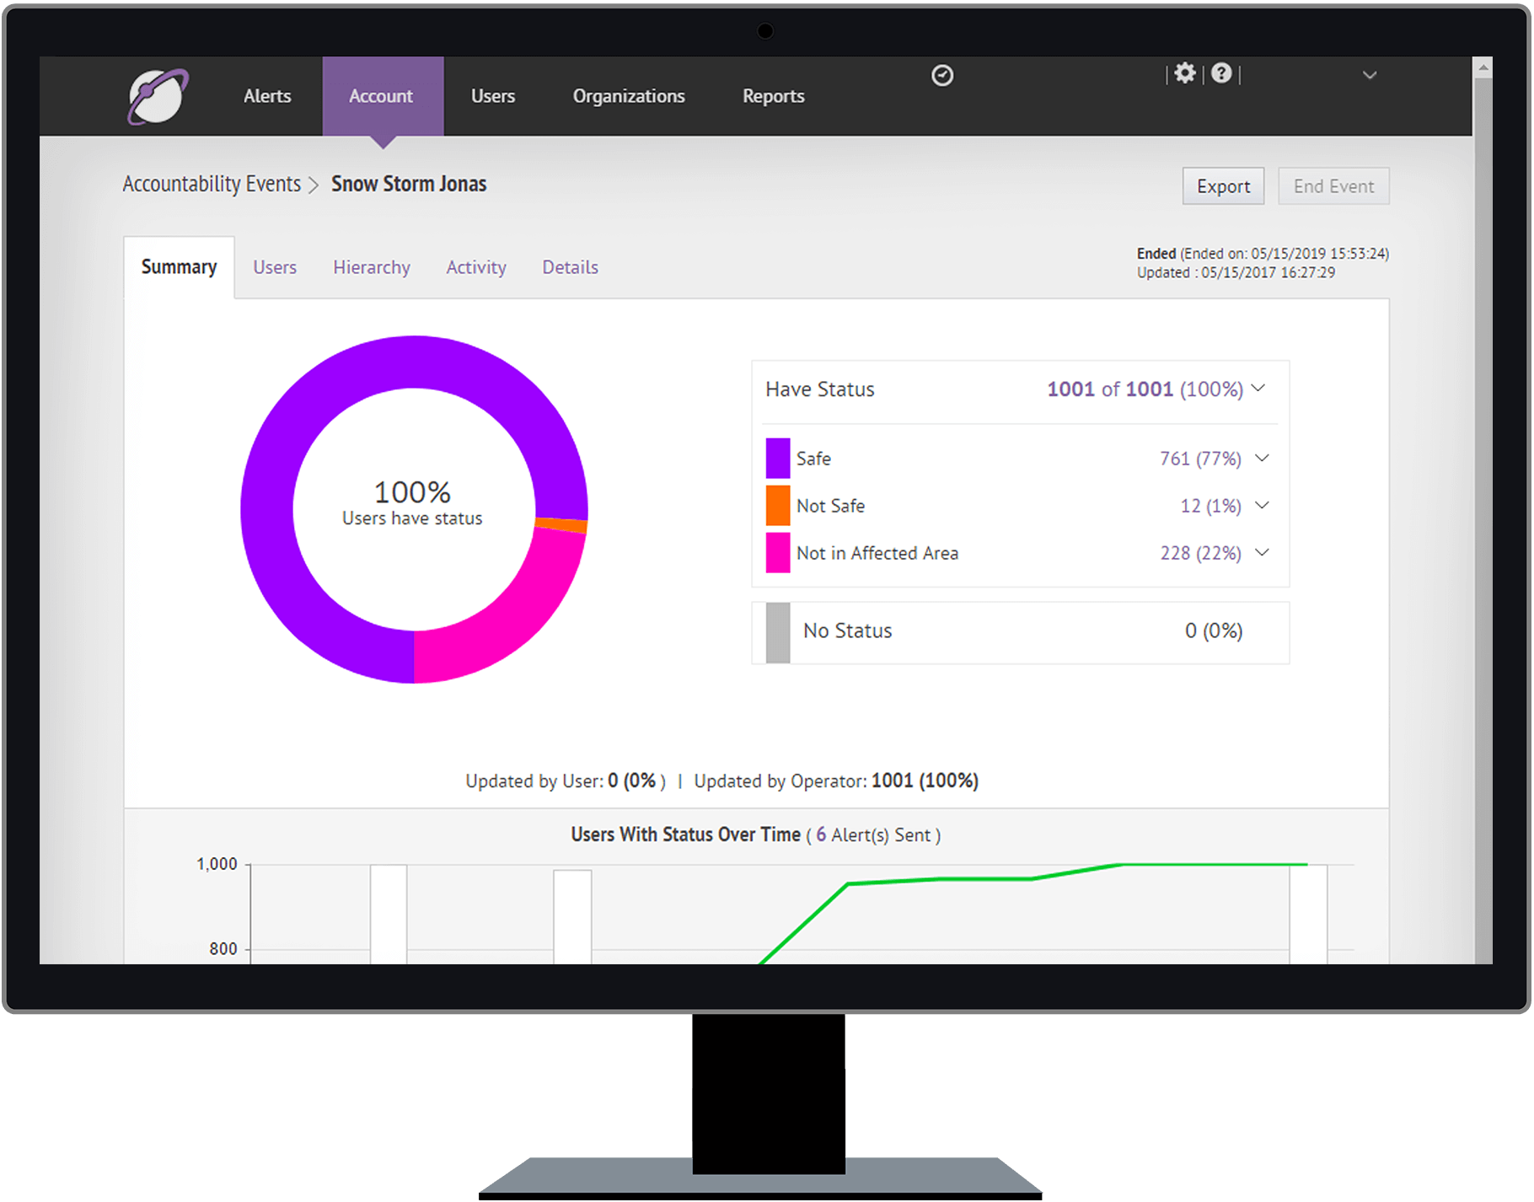Click the purple Safe color swatch
This screenshot has width=1534, height=1202.
[777, 459]
